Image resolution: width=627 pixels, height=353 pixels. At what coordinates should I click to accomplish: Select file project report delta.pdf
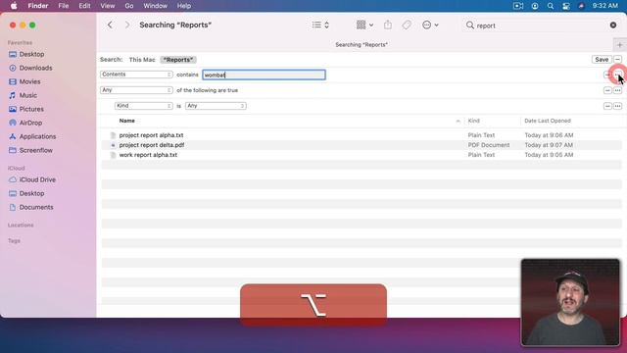pos(152,145)
